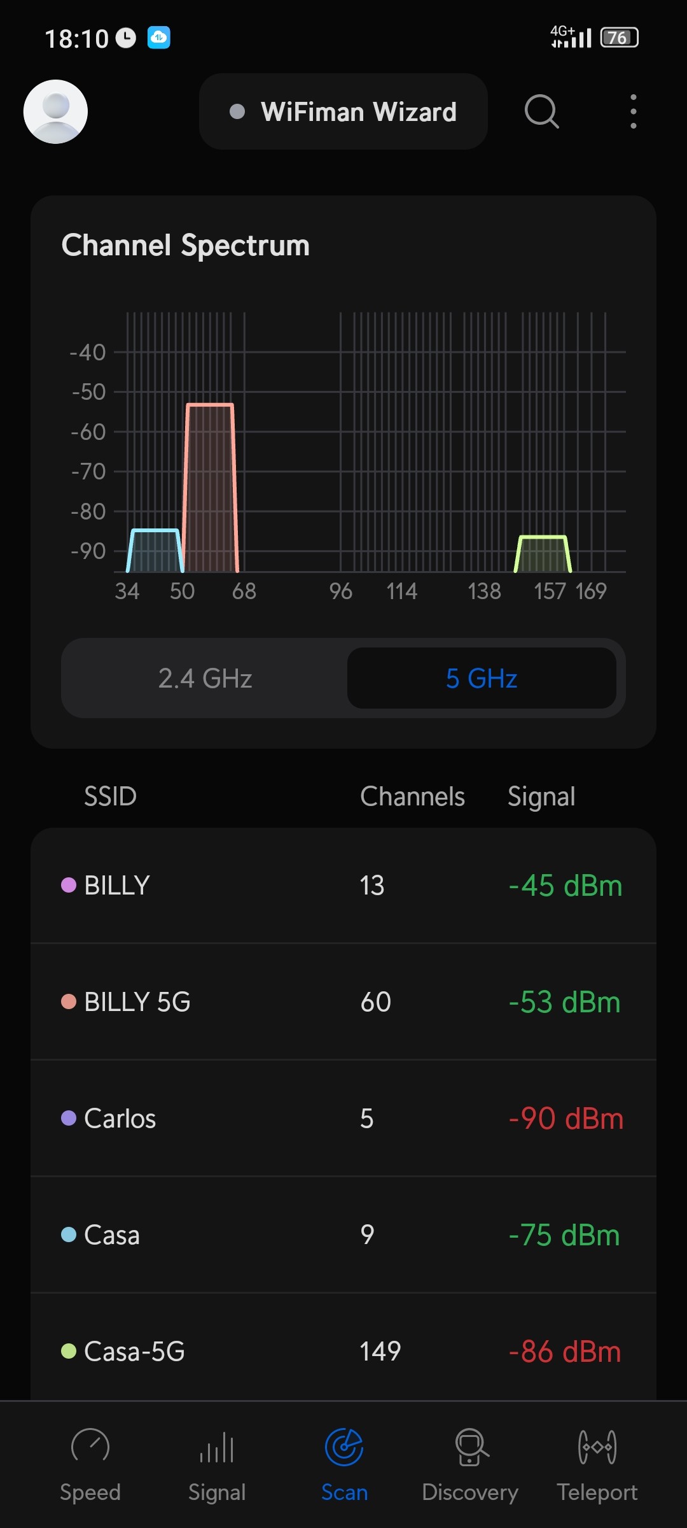
Task: Sort list by Channels column header
Action: (x=412, y=796)
